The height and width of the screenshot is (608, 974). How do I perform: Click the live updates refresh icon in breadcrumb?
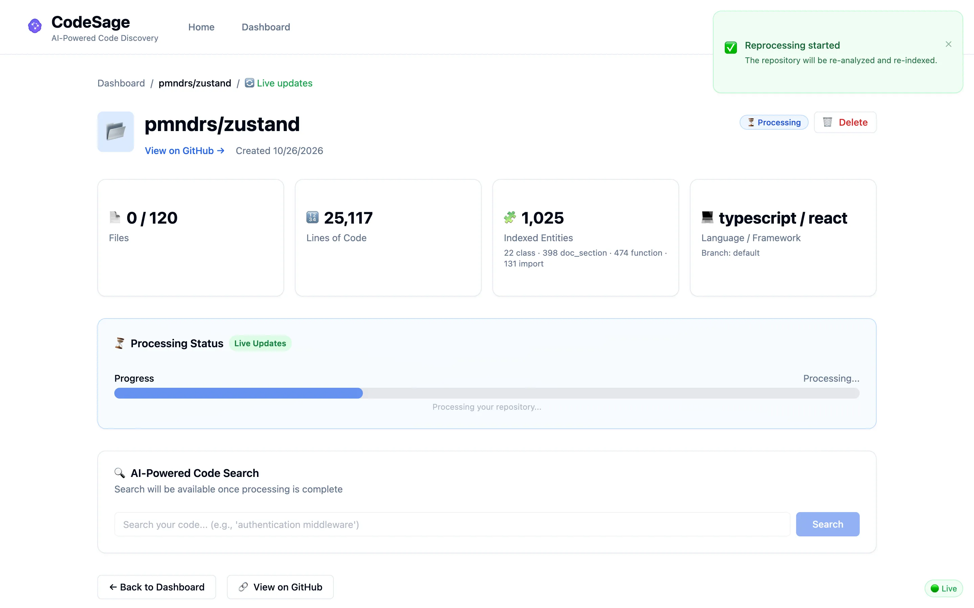coord(250,83)
